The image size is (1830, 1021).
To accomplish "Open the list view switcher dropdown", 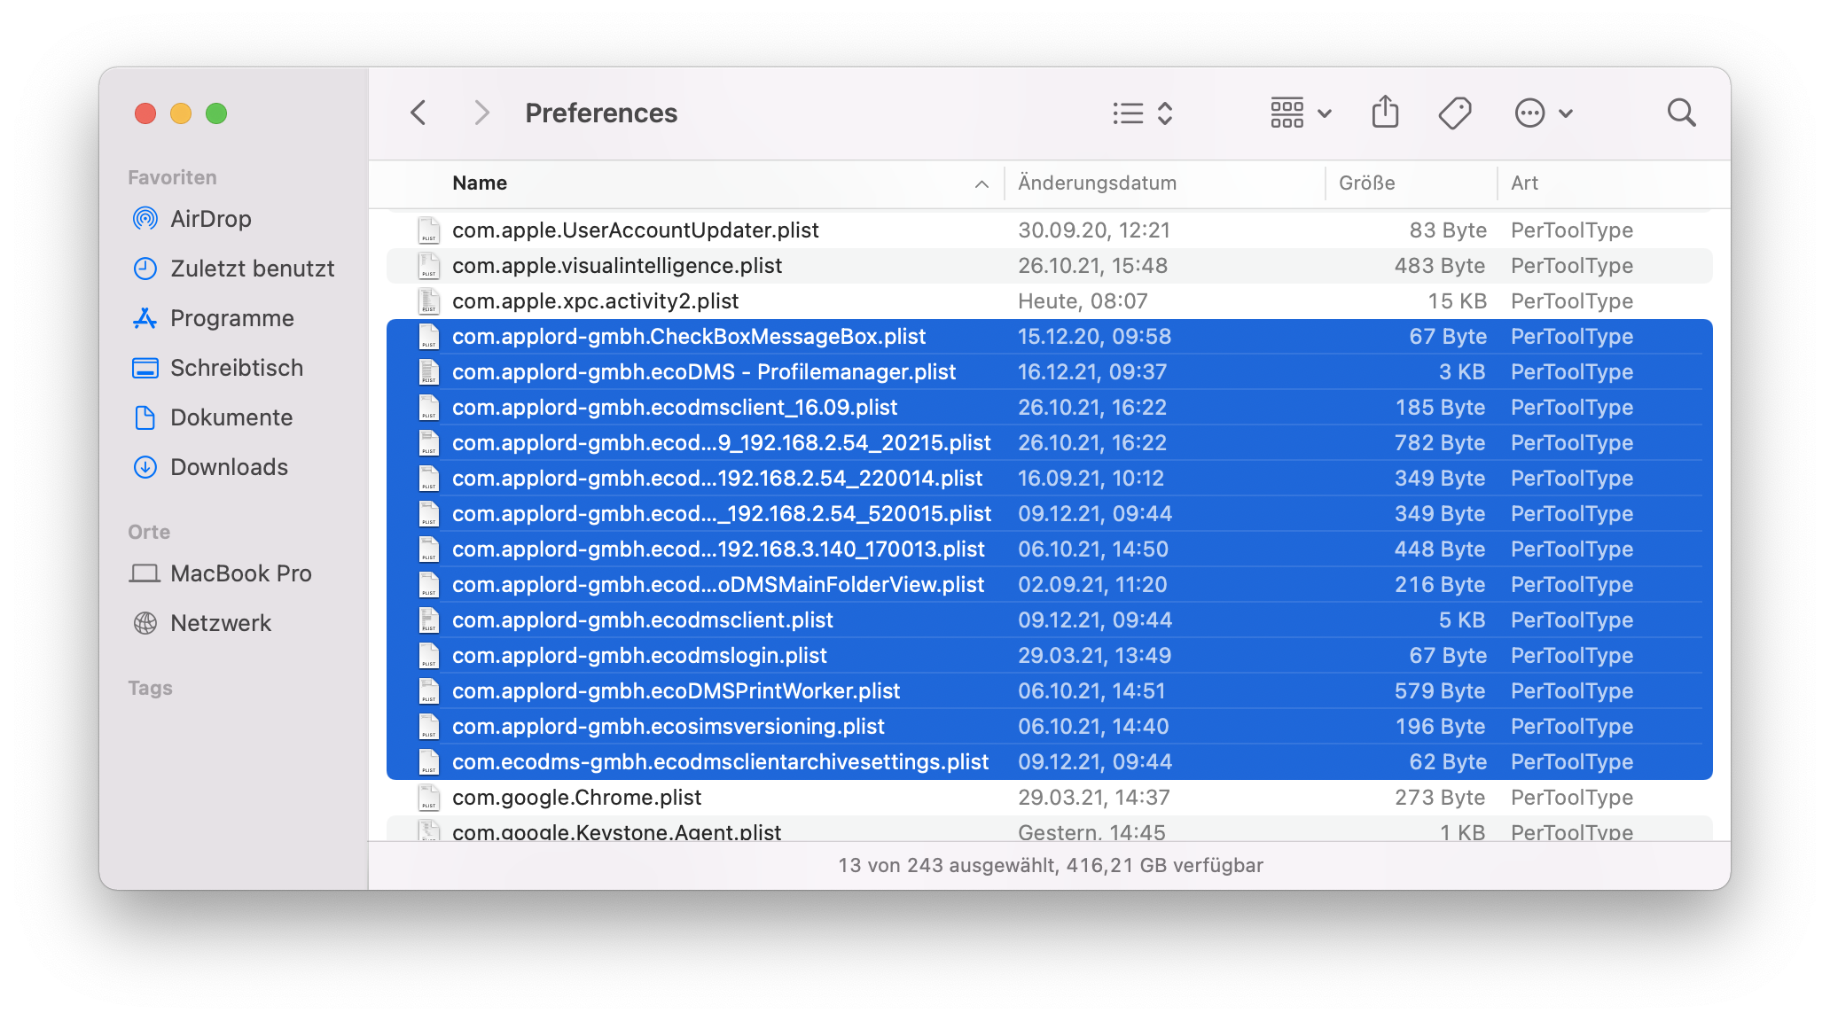I will [1143, 113].
